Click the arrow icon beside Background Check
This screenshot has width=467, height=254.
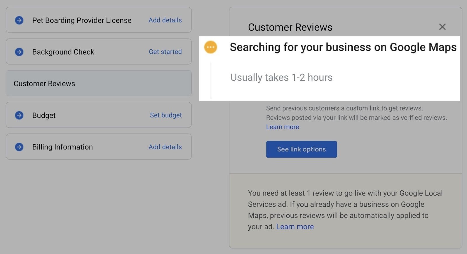pyautogui.click(x=19, y=52)
